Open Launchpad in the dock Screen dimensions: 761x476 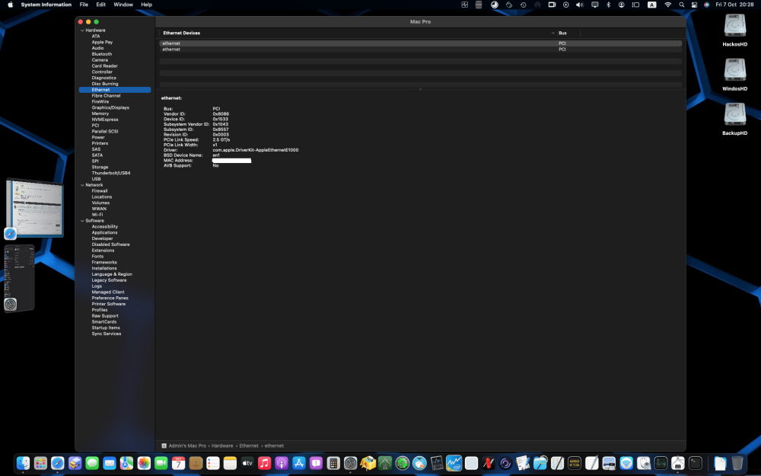click(x=40, y=463)
